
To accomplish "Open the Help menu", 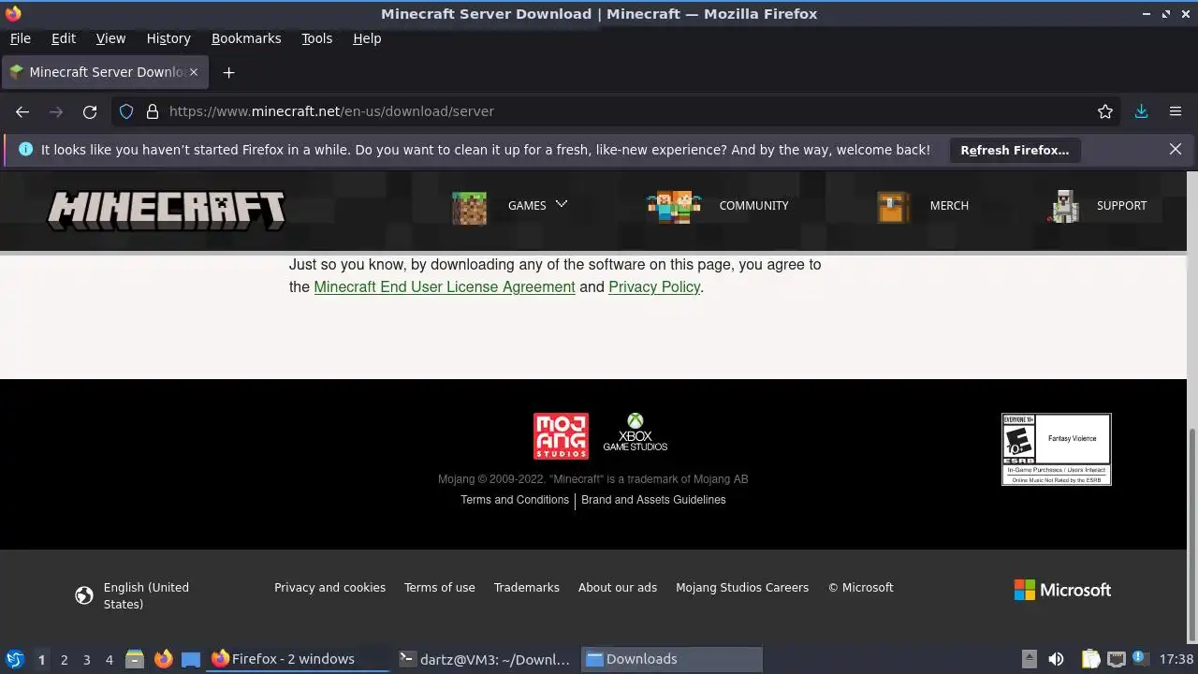I will [367, 38].
